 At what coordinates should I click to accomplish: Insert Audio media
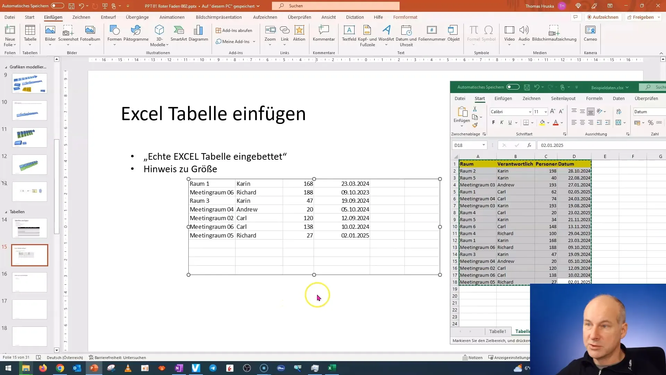[x=524, y=36]
